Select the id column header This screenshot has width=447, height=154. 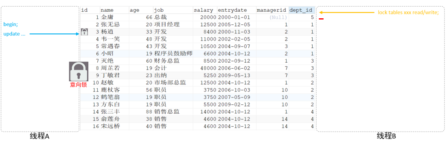click(84, 10)
